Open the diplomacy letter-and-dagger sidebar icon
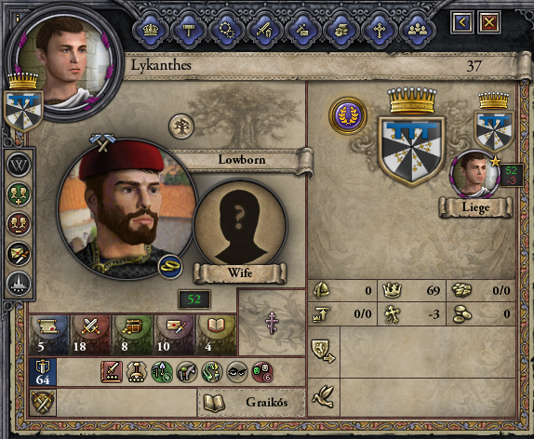 [x=19, y=254]
